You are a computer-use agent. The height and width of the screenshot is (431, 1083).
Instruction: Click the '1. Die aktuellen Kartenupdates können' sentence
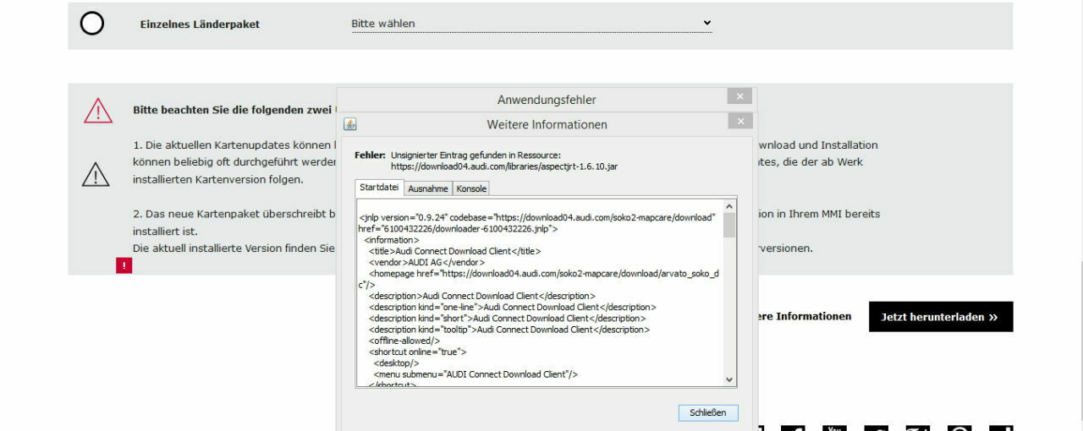pyautogui.click(x=234, y=145)
